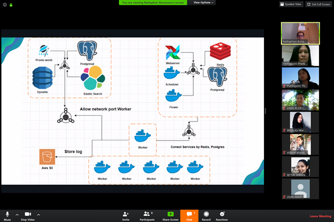The width and height of the screenshot is (334, 222).
Task: Open the View Options dropdown
Action: [203, 3]
